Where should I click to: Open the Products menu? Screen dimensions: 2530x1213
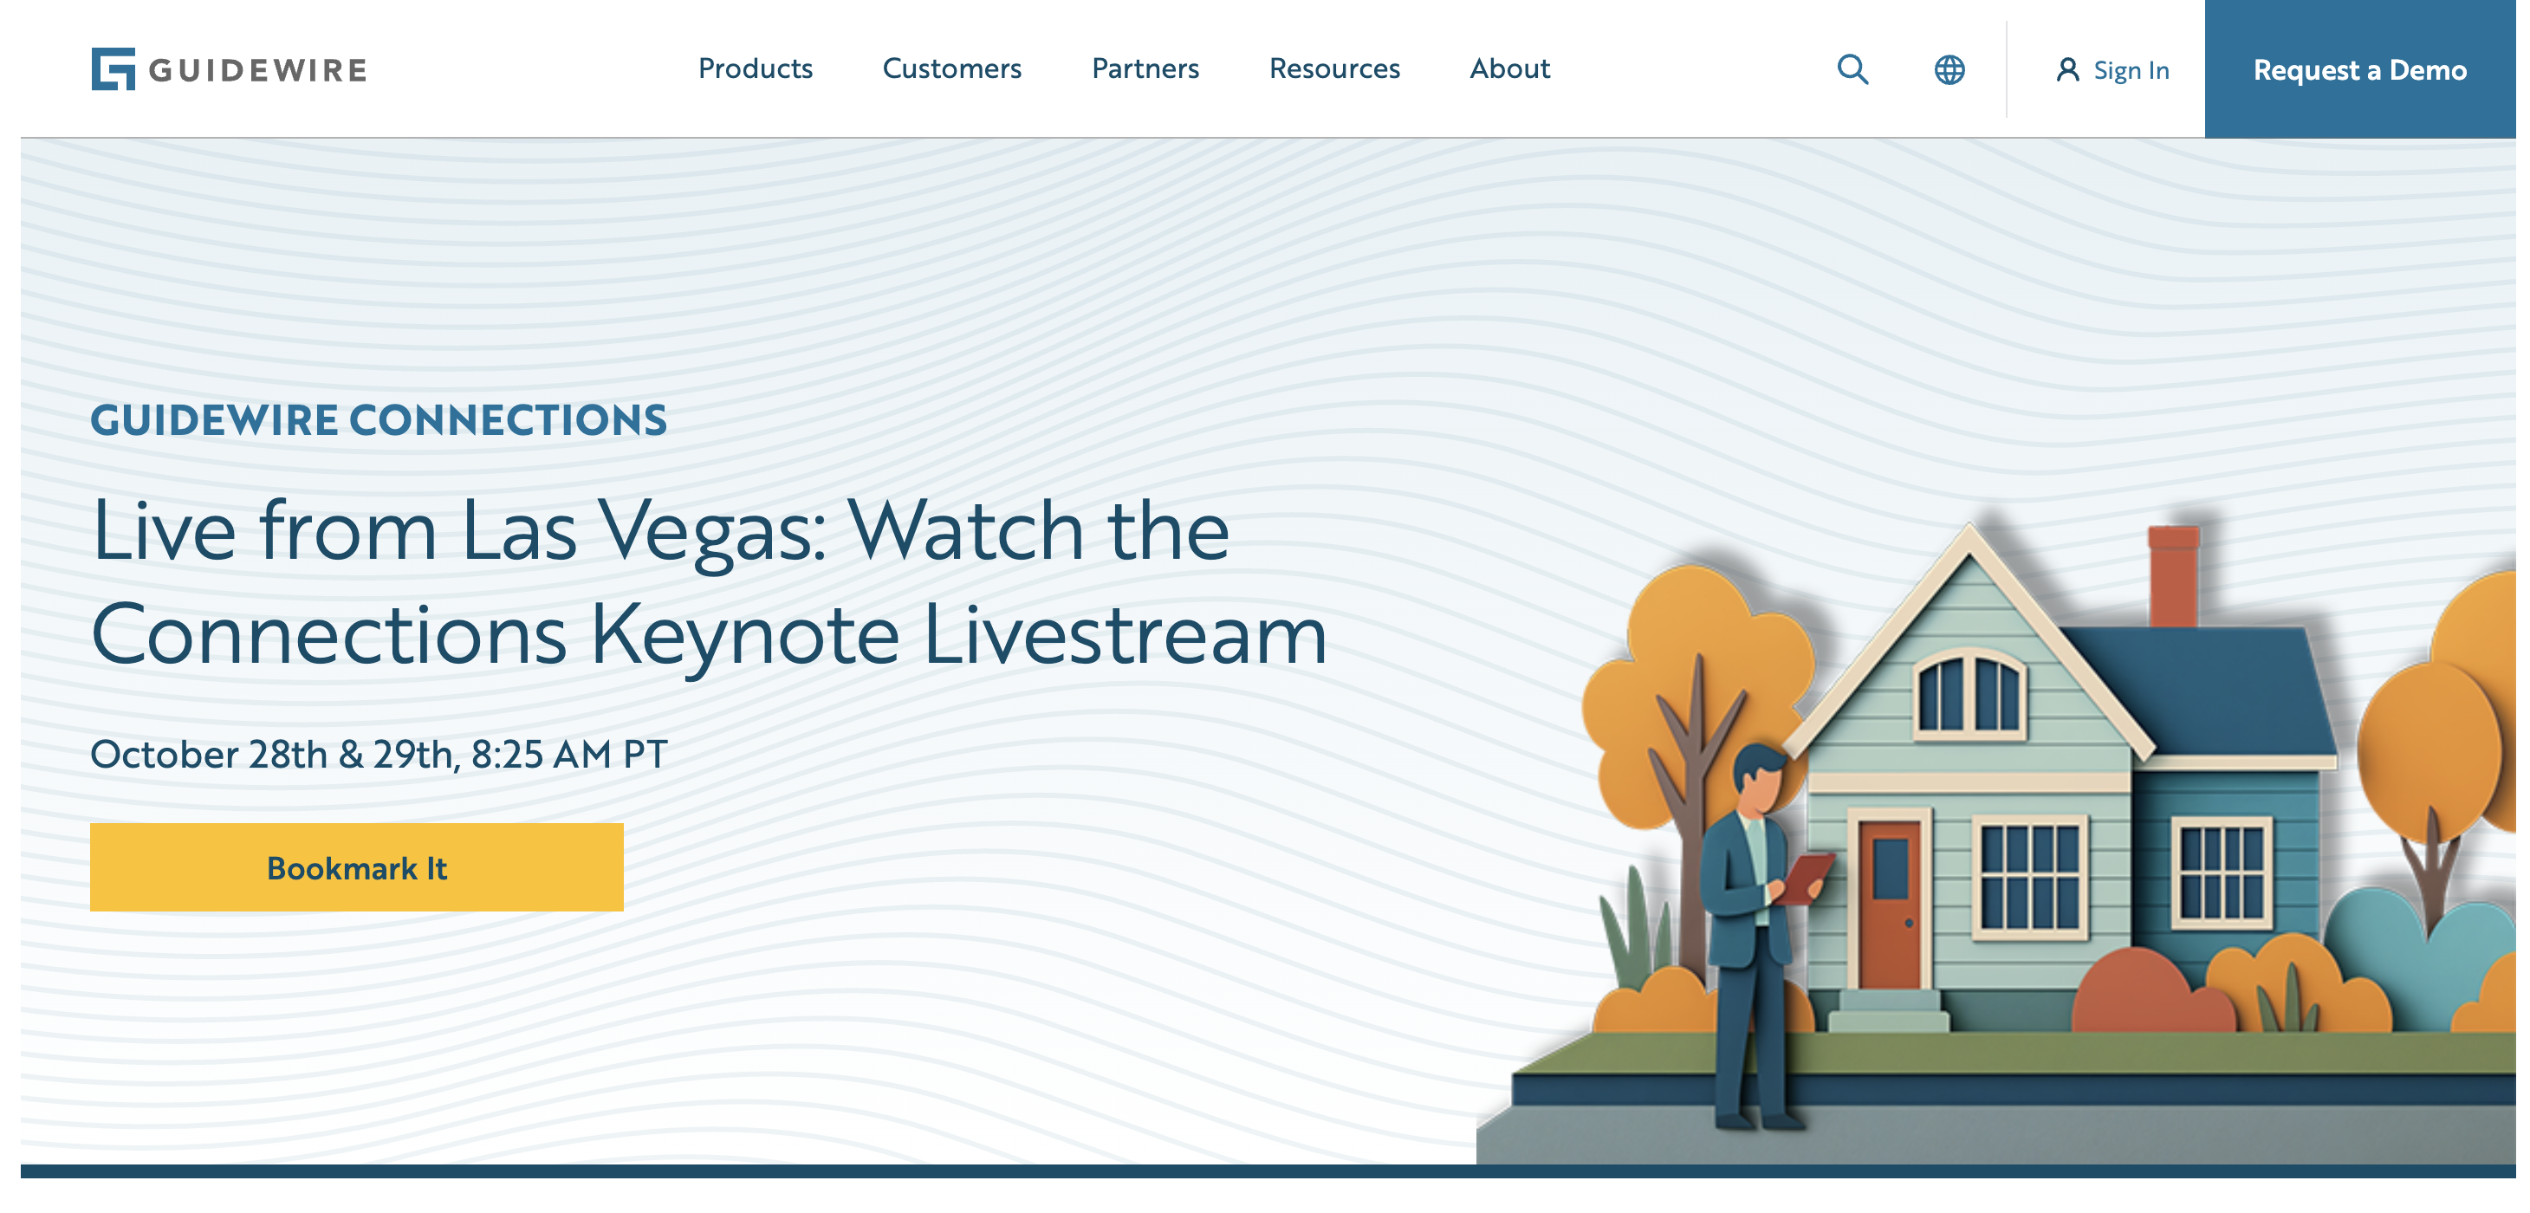[756, 68]
